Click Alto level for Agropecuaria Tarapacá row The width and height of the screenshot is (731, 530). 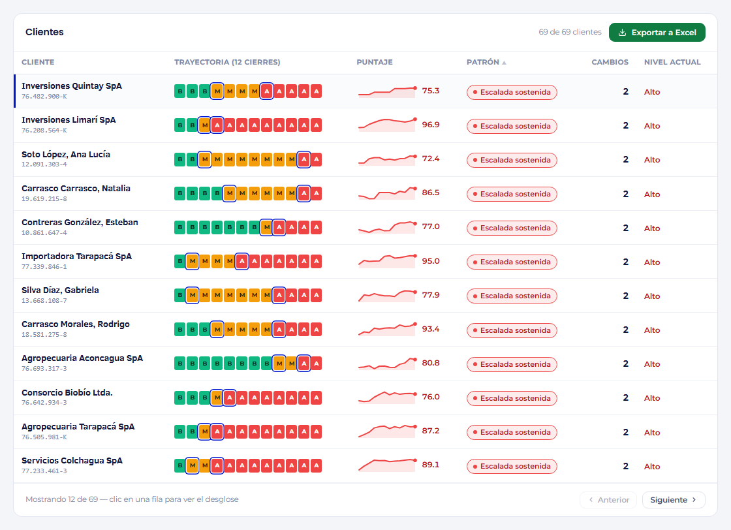coord(652,433)
